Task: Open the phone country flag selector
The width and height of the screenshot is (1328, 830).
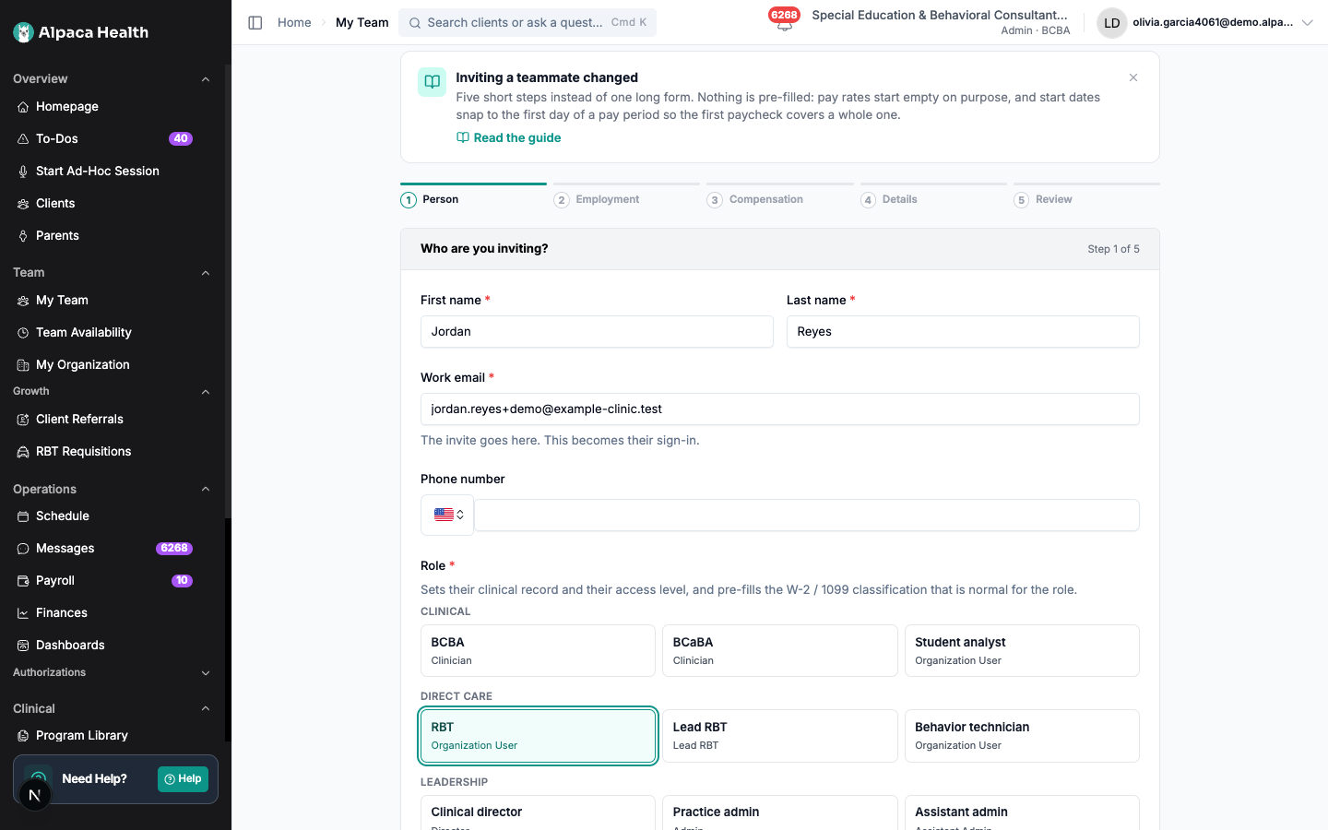Action: tap(447, 515)
